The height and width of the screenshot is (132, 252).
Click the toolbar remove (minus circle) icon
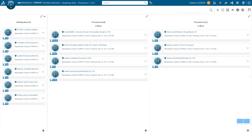click(x=223, y=10)
